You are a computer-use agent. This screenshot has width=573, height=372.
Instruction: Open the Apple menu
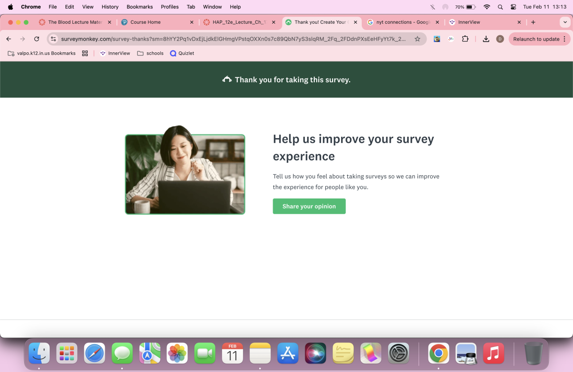pyautogui.click(x=10, y=7)
